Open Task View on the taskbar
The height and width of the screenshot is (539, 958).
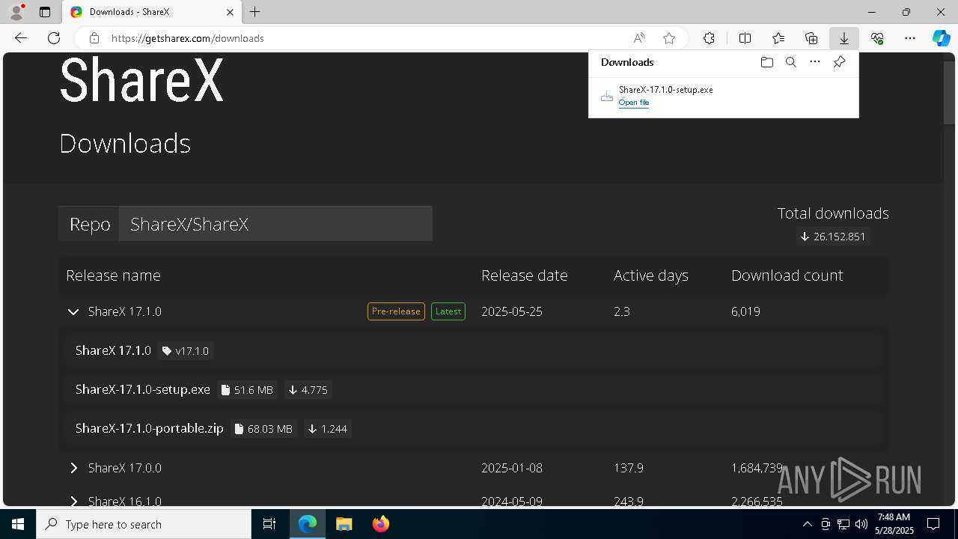click(269, 524)
